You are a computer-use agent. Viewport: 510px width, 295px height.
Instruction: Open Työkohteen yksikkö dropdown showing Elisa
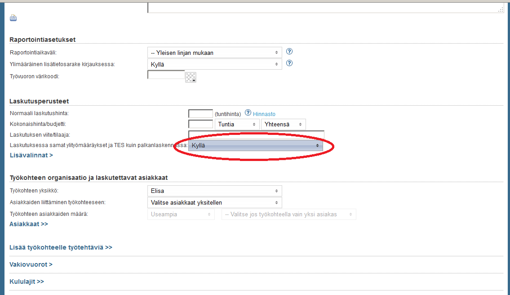pos(214,191)
